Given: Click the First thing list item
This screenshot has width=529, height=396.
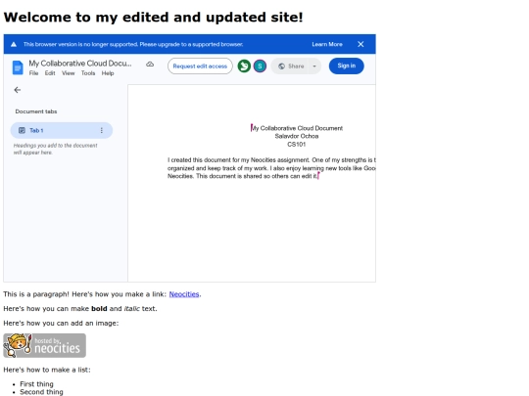Looking at the screenshot, I should [36, 384].
